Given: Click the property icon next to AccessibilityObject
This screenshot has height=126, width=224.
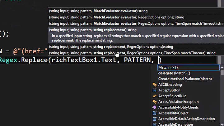Looking at the screenshot, I should coord(154,113).
